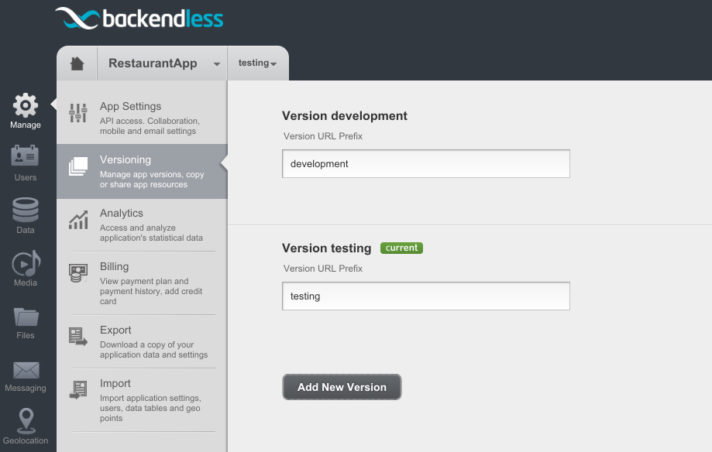
Task: Open App Settings menu item
Action: (142, 118)
